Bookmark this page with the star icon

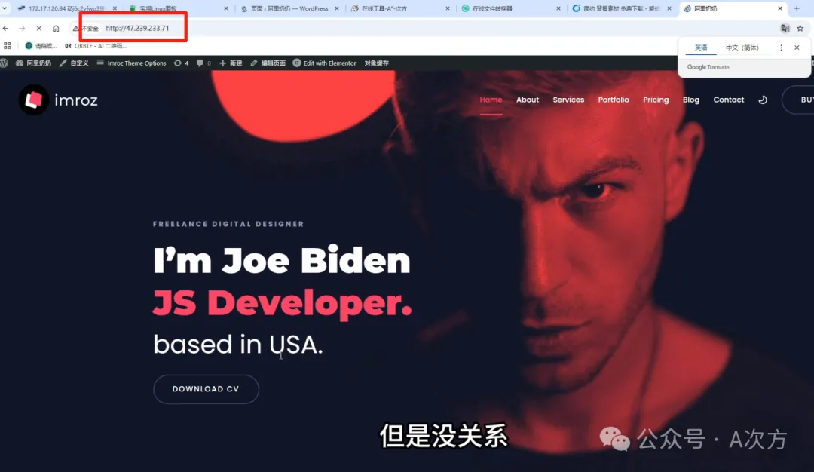point(800,29)
